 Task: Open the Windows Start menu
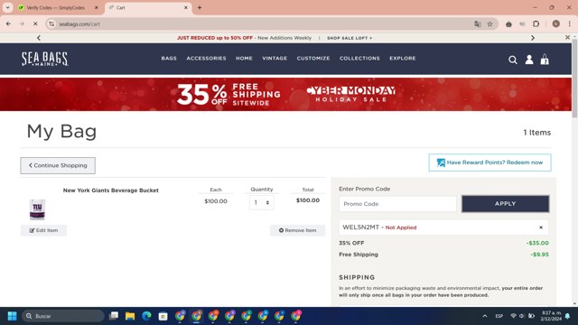click(x=12, y=316)
